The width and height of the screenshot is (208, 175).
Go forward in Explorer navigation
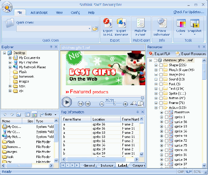[x=12, y=114]
